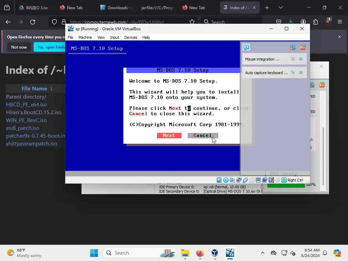Viewport: 348px width, 261px height.
Task: Show hidden system tray icons
Action: pos(263,253)
